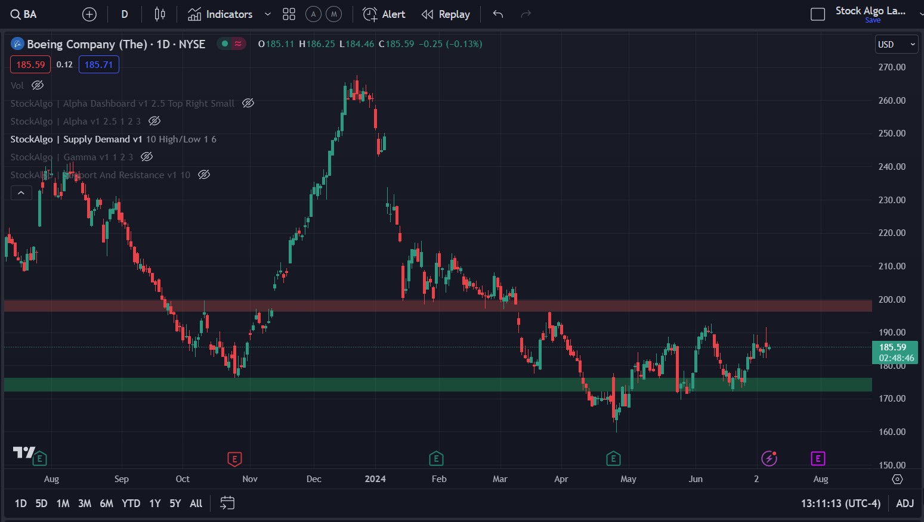Open symbol search for BA
924x522 pixels.
click(x=24, y=14)
